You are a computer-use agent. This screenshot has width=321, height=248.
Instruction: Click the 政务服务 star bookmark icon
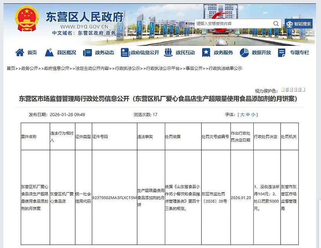pyautogui.click(x=206, y=52)
